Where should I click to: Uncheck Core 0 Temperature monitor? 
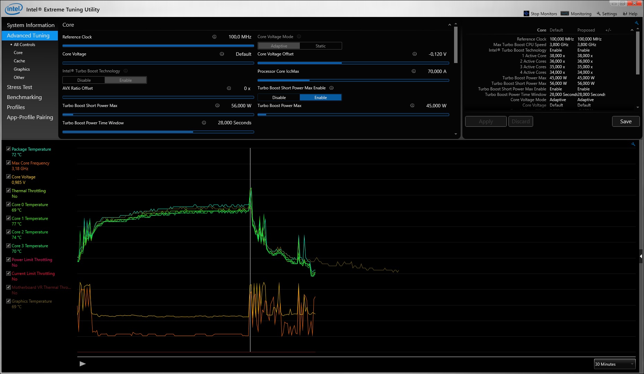pyautogui.click(x=8, y=204)
